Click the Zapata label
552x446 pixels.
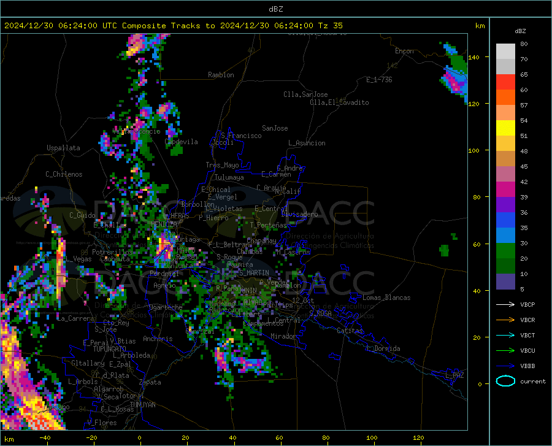(150, 382)
